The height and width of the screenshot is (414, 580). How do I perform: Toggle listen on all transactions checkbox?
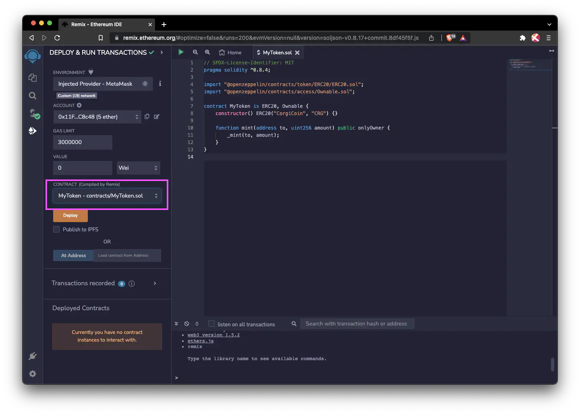click(x=211, y=324)
